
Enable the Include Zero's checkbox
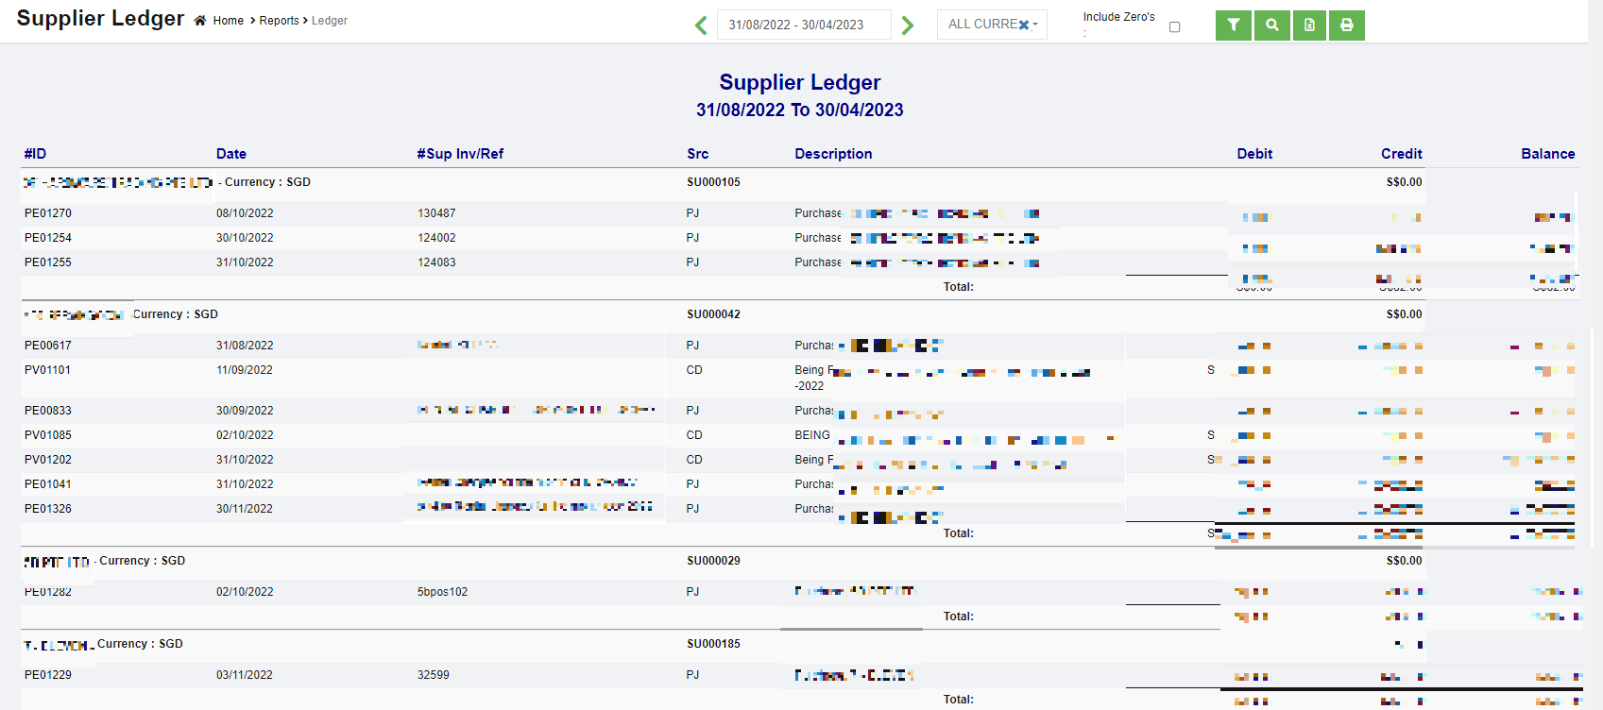point(1175,26)
